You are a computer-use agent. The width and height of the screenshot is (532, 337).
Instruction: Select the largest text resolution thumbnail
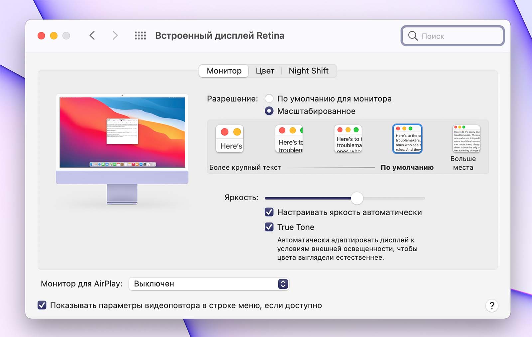[x=230, y=139]
